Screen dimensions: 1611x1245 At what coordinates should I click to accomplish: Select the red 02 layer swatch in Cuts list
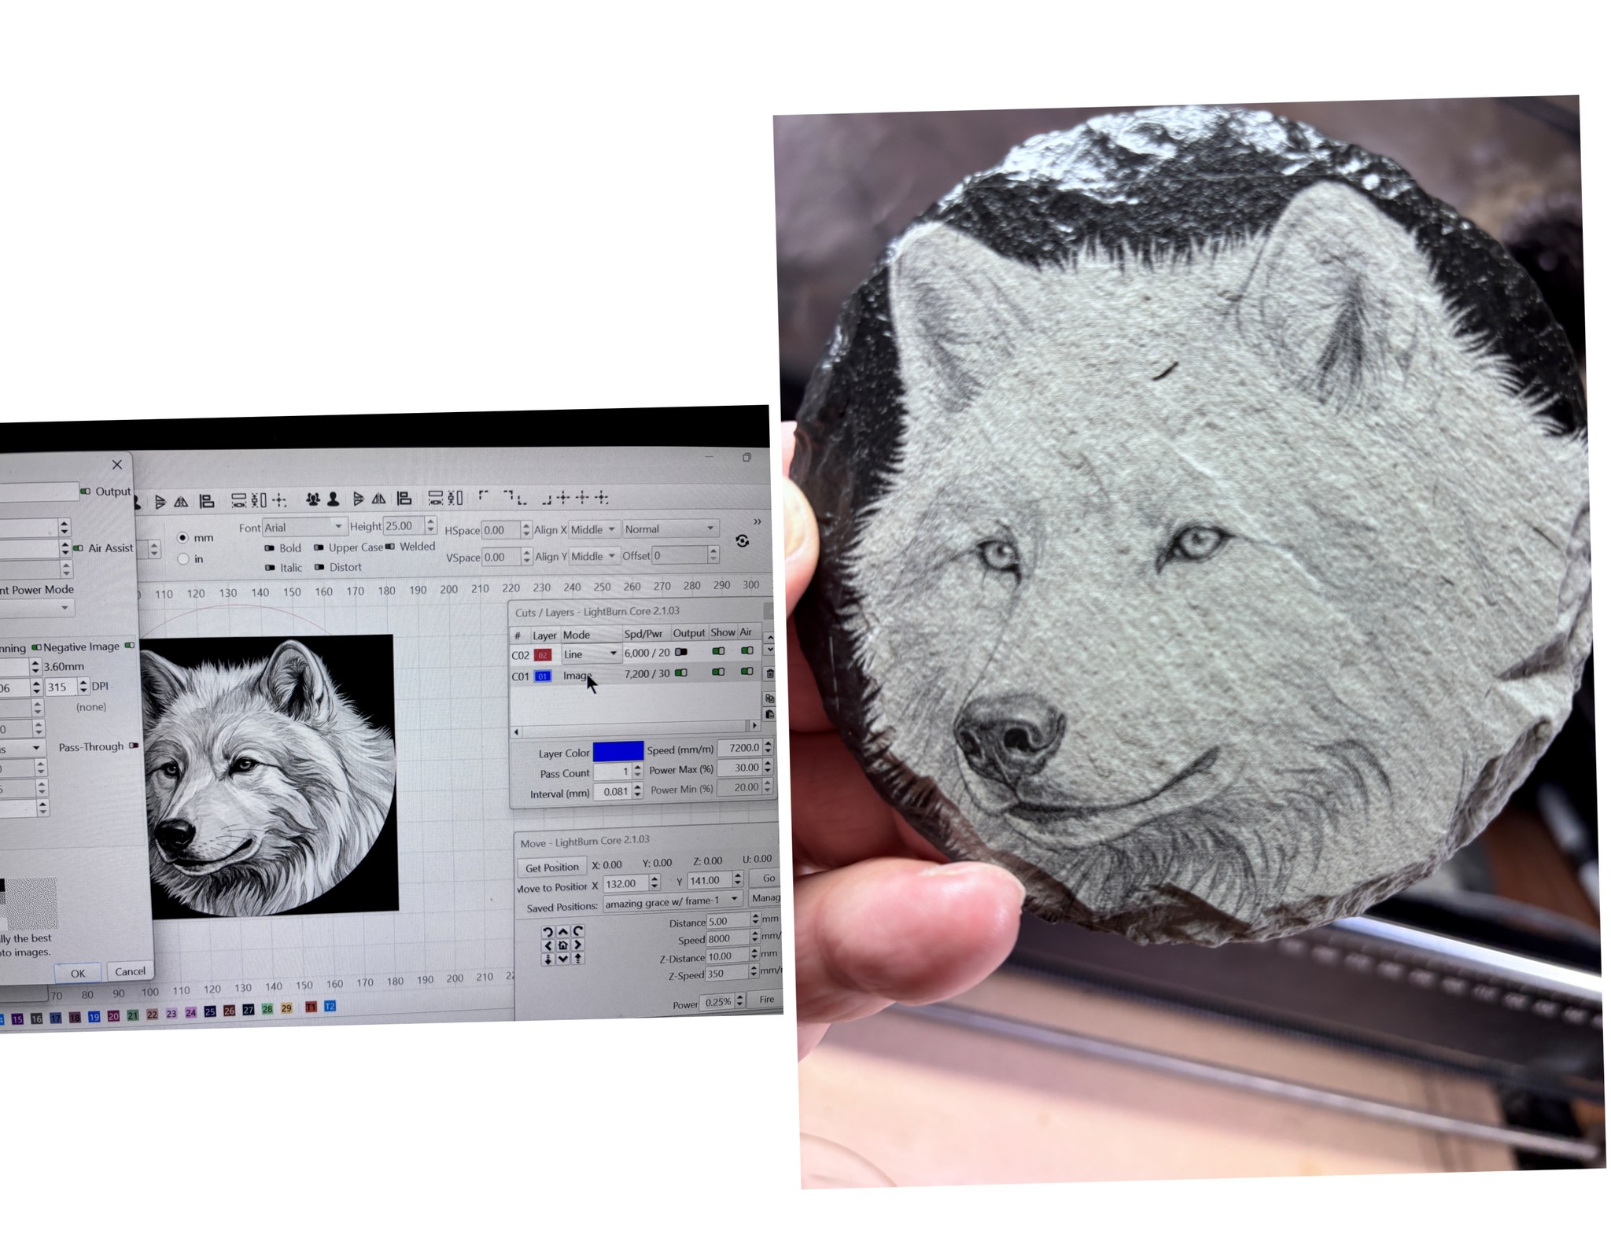coord(543,655)
